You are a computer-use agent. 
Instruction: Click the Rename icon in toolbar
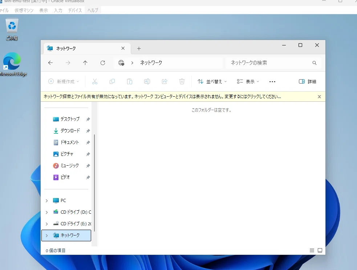[x=147, y=81]
